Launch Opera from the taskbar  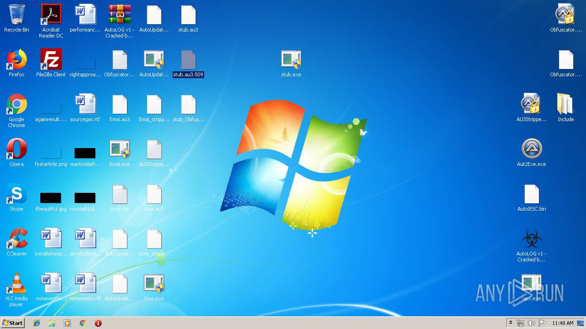(98, 323)
